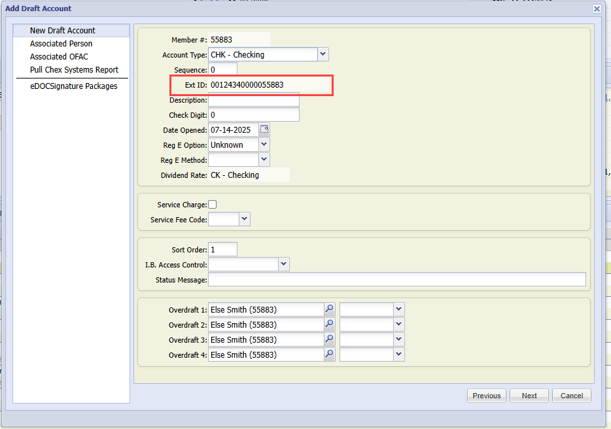The image size is (611, 429).
Task: Open the Date Opened calendar picker
Action: 265,129
